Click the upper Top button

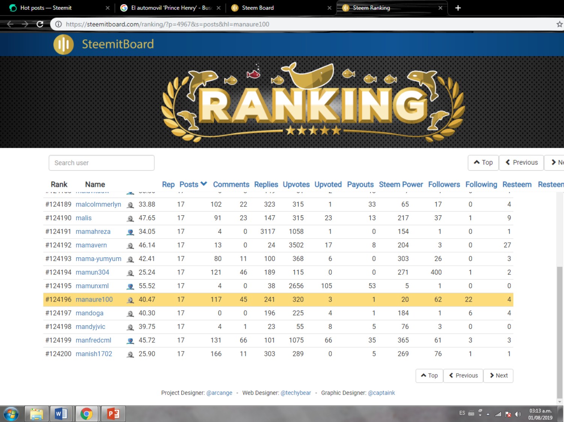483,162
